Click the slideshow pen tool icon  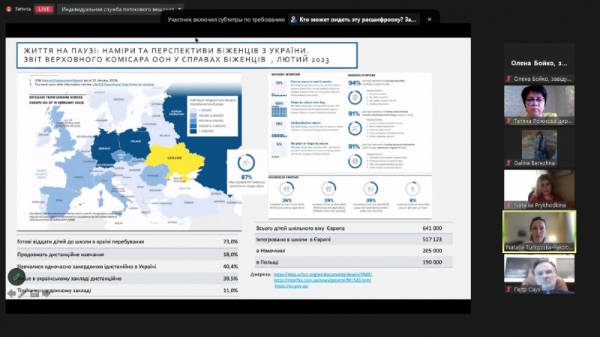[x=22, y=294]
